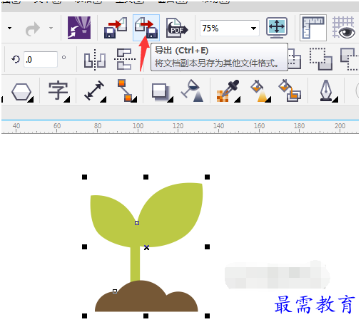Select the Text tool (字)
Screen dimensions: 361x327
pyautogui.click(x=59, y=91)
